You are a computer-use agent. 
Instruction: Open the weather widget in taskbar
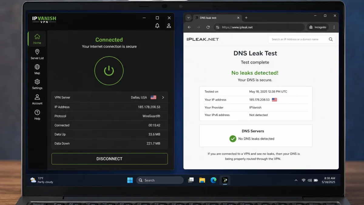[x=42, y=180]
